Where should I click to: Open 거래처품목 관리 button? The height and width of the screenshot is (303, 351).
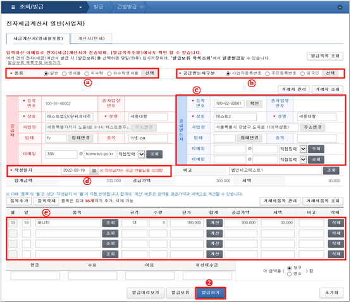pos(280,201)
